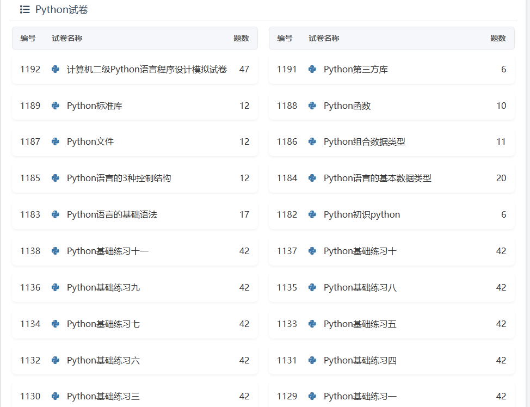The image size is (530, 407).
Task: Click Python icon beside Python基础练习八
Action: click(x=312, y=288)
